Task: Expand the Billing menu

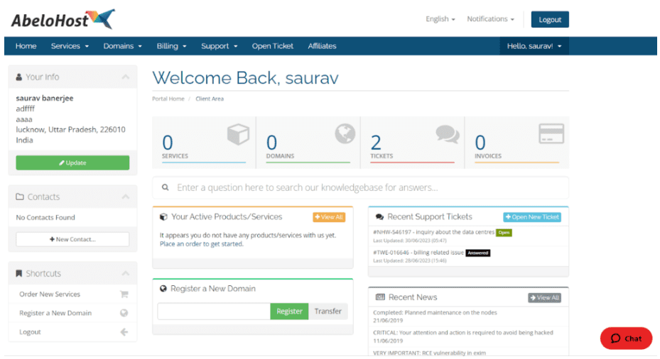Action: click(x=171, y=46)
